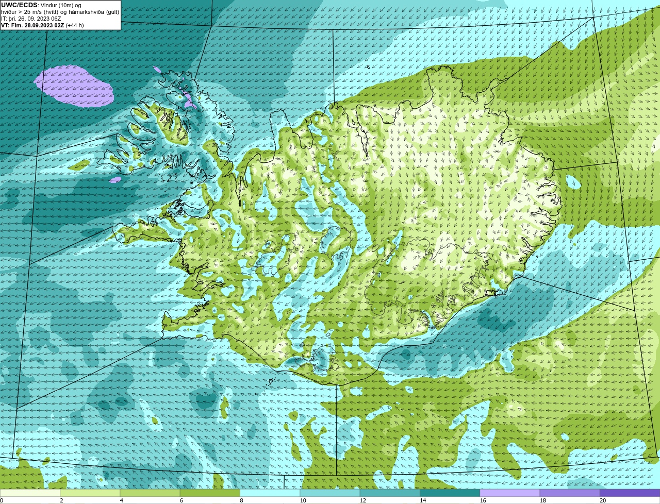Click the light cyan 8–10 m/s legend swatch
The width and height of the screenshot is (660, 504).
coord(270,493)
